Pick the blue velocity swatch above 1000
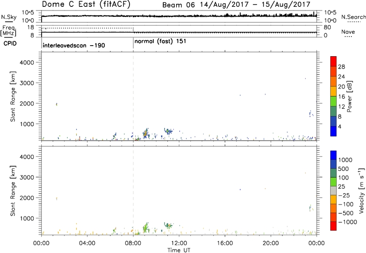Image resolution: width=366 pixels, height=253 pixels. [x=334, y=155]
